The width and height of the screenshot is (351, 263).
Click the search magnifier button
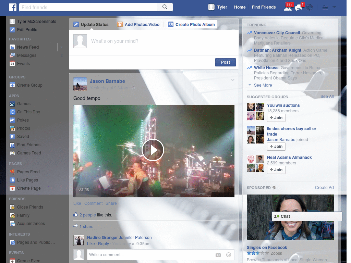pos(165,7)
